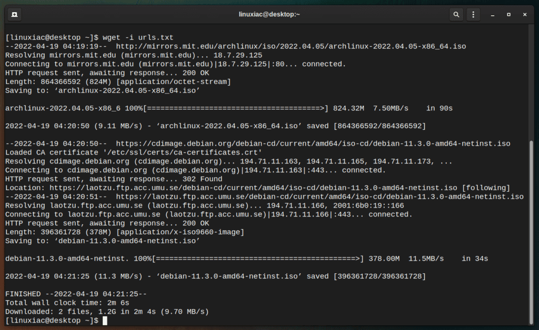Click the line 'Connecting to laotzu.ftp.acc.umu.se'
The image size is (539, 330).
click(x=209, y=214)
